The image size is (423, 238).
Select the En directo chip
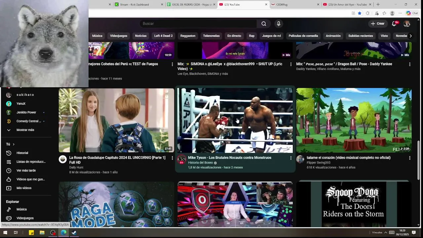click(x=234, y=36)
